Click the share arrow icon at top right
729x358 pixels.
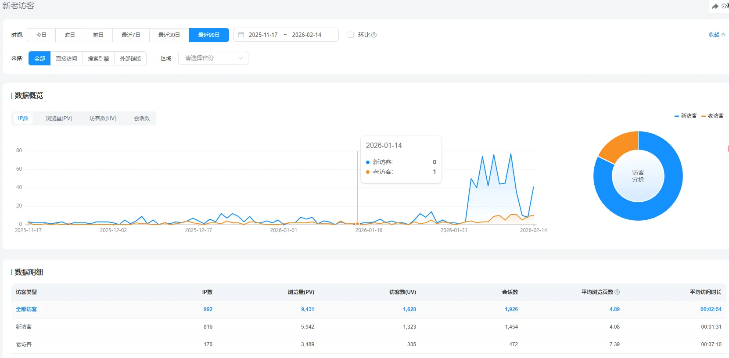(715, 6)
